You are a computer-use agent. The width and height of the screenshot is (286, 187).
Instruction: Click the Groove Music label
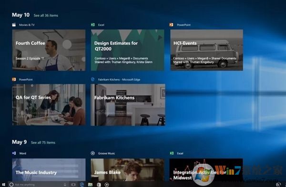pyautogui.click(x=106, y=153)
